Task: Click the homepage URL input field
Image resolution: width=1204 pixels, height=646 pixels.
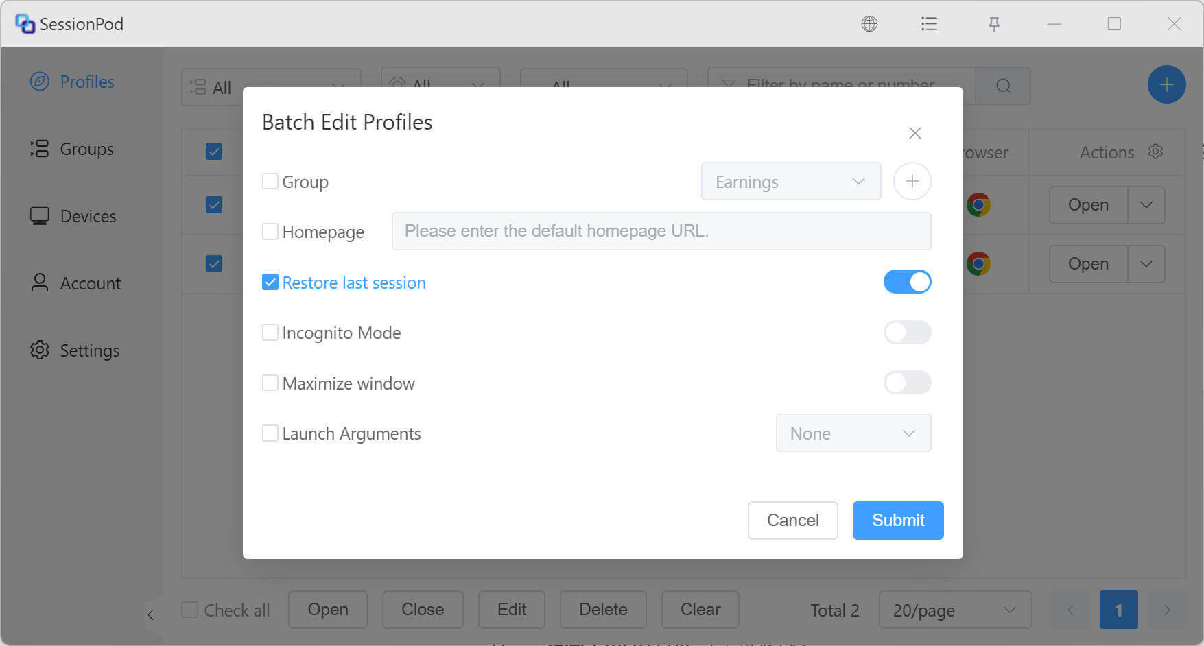Action: tap(661, 231)
